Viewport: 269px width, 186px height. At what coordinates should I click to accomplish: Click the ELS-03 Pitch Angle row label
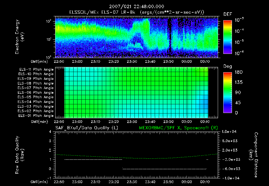(x=35, y=106)
